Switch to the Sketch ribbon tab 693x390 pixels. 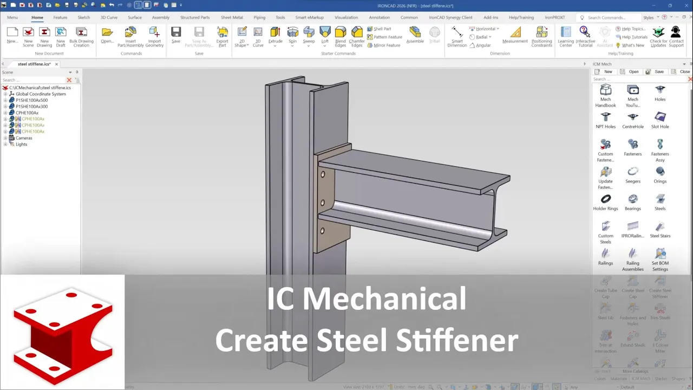pyautogui.click(x=84, y=17)
